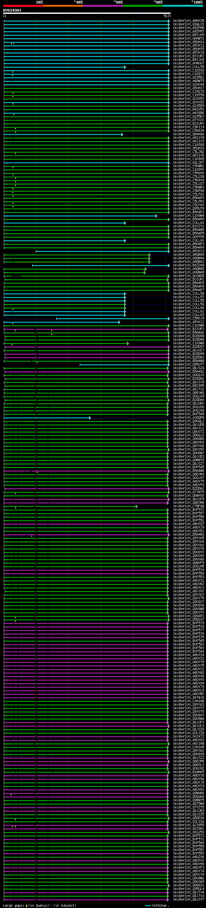
Task: Open hit UniRef100_C0LL59
Action: pos(188,67)
